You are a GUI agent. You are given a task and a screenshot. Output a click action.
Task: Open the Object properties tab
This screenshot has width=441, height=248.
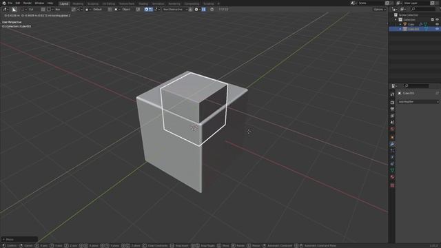click(x=392, y=138)
